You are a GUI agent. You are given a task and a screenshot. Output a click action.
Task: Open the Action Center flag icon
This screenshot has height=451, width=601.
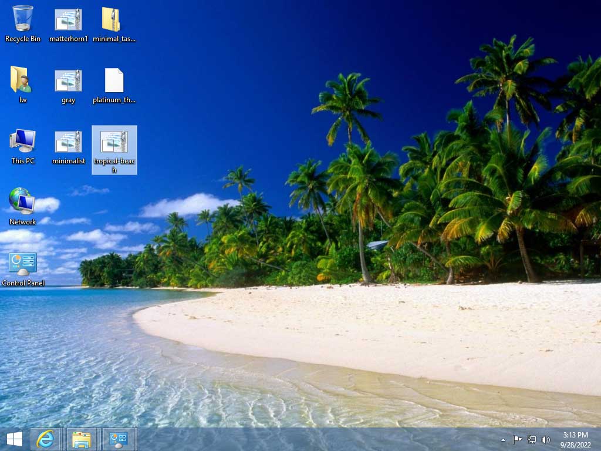coord(517,439)
